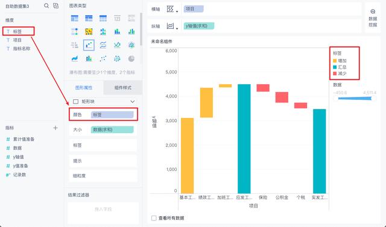The image size is (386, 227).
Task: Choose the blue-green multi-series column chart icon
Action: pyautogui.click(x=131, y=31)
